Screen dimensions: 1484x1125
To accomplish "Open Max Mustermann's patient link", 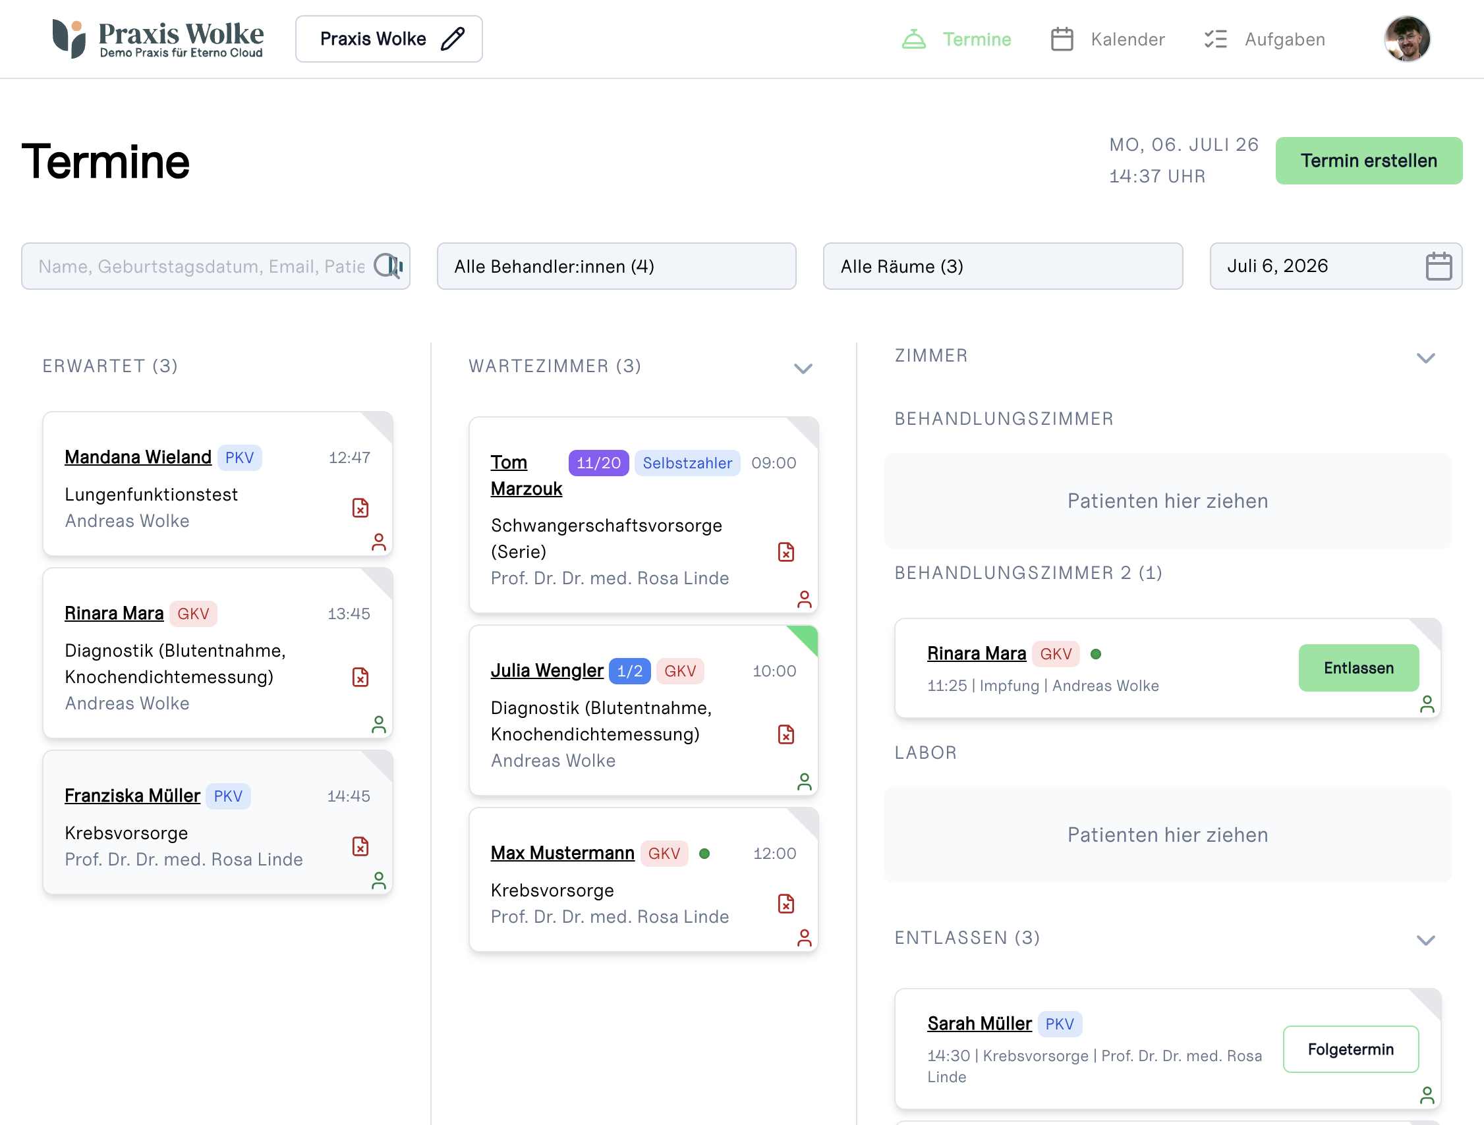I will point(562,853).
